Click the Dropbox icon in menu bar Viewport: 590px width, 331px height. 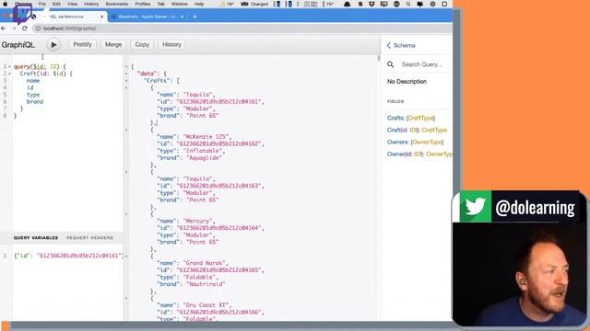(x=372, y=4)
